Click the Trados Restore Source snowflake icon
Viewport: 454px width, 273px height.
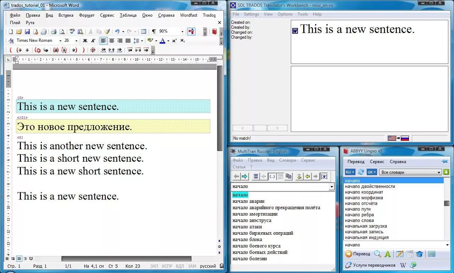[x=93, y=50]
